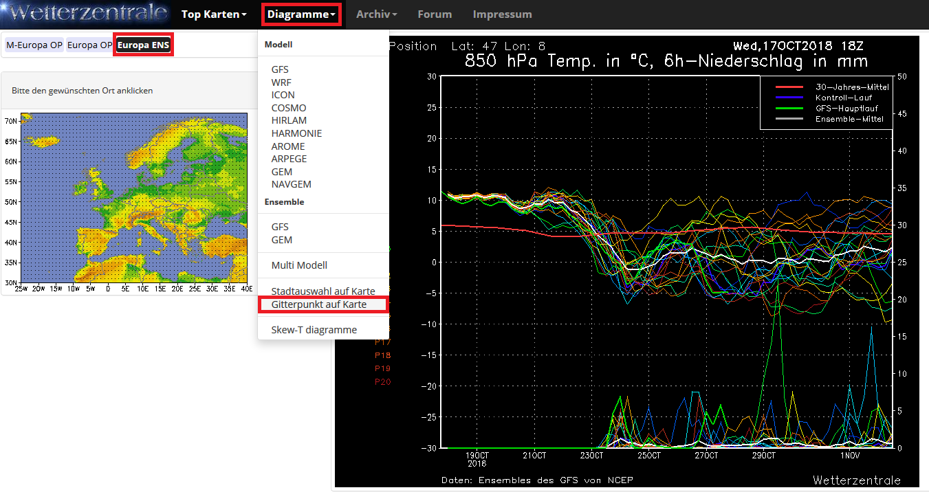Choose GEM under Ensemble

click(282, 240)
